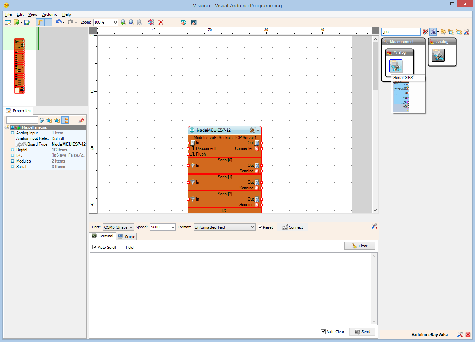Click the collapse all categories icon in palette
The image size is (475, 342).
[x=459, y=32]
